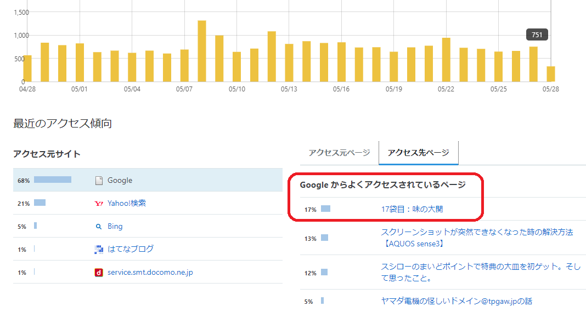Click the 751 tooltip badge
Screen dimensions: 586x312
[537, 34]
